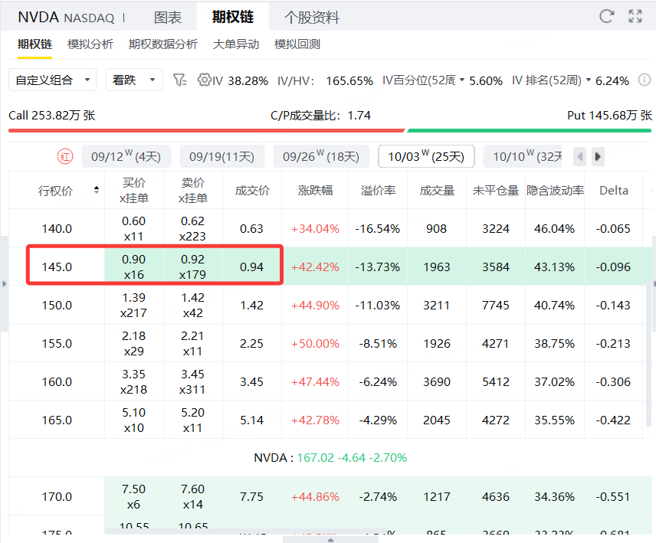Click Delta -0.551 in the 170.0 row

coord(613,496)
